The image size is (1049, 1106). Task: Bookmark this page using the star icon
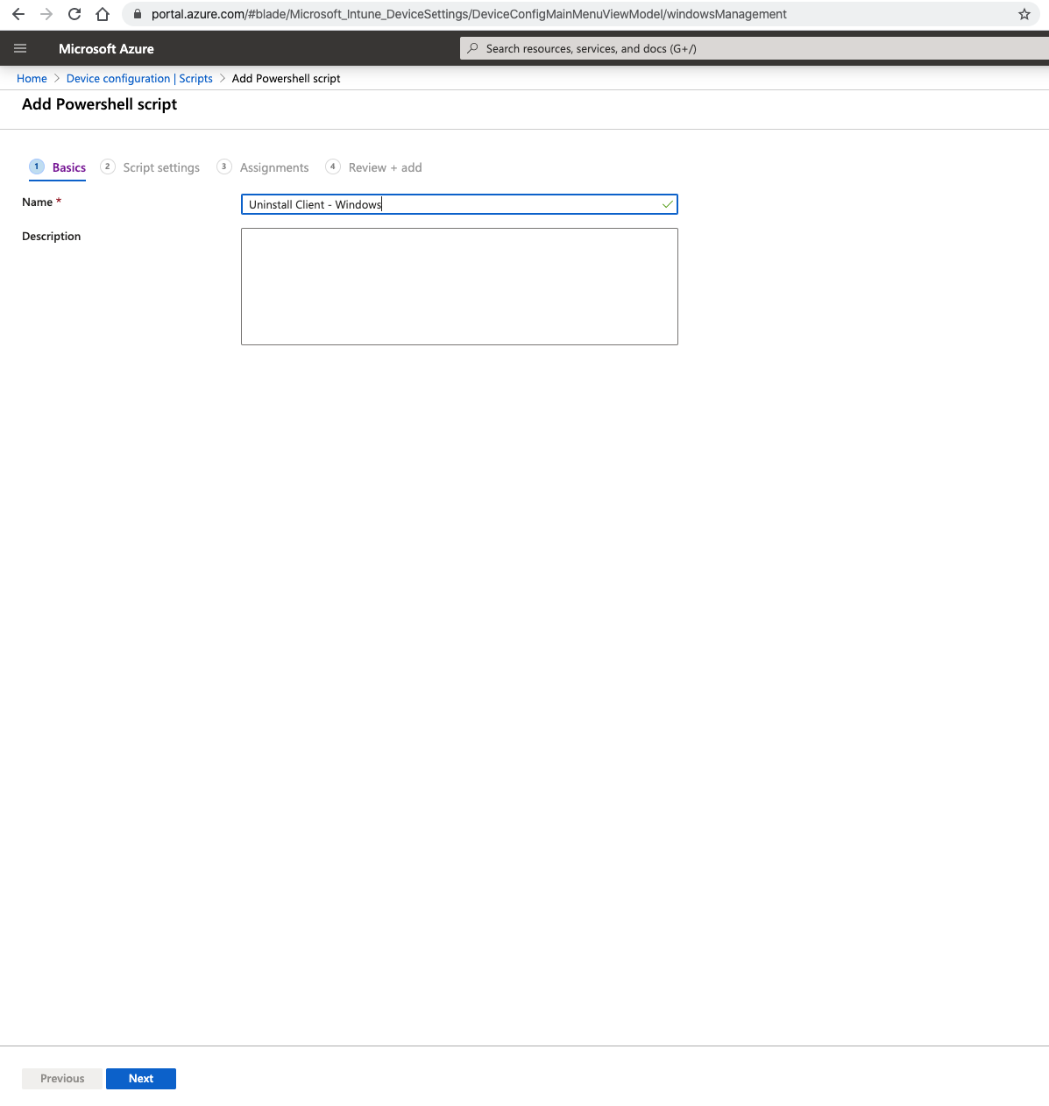[1024, 14]
